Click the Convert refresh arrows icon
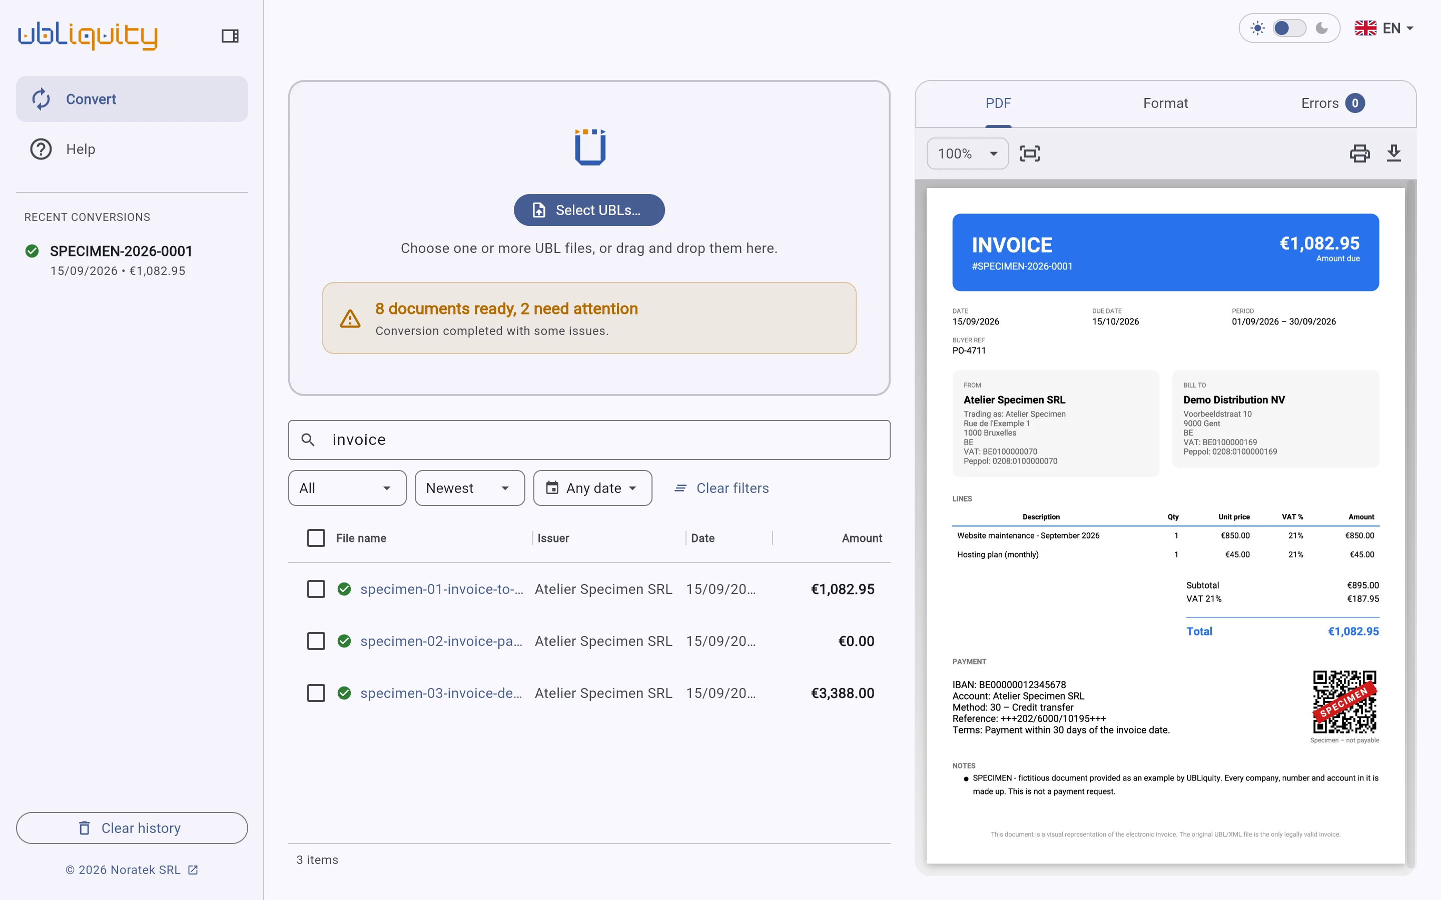The image size is (1441, 900). click(x=41, y=99)
